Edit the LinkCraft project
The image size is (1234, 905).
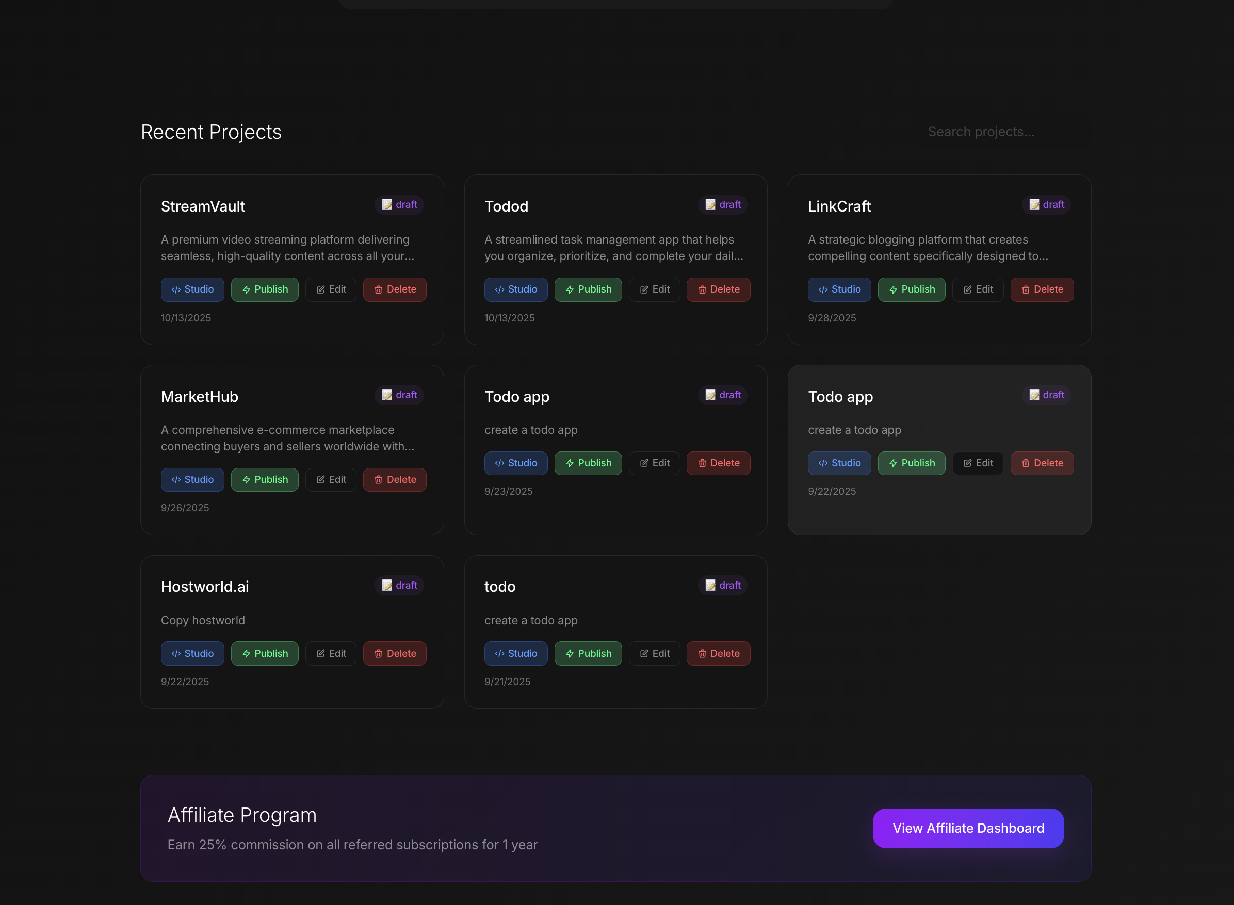coord(978,289)
